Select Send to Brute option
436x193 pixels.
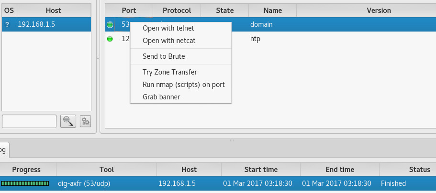pos(164,56)
